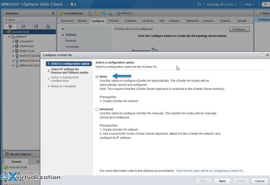Click the vcsa.lab.local vCenter icon in header
Screen dimensions: 270x185
pyautogui.click(x=61, y=13)
